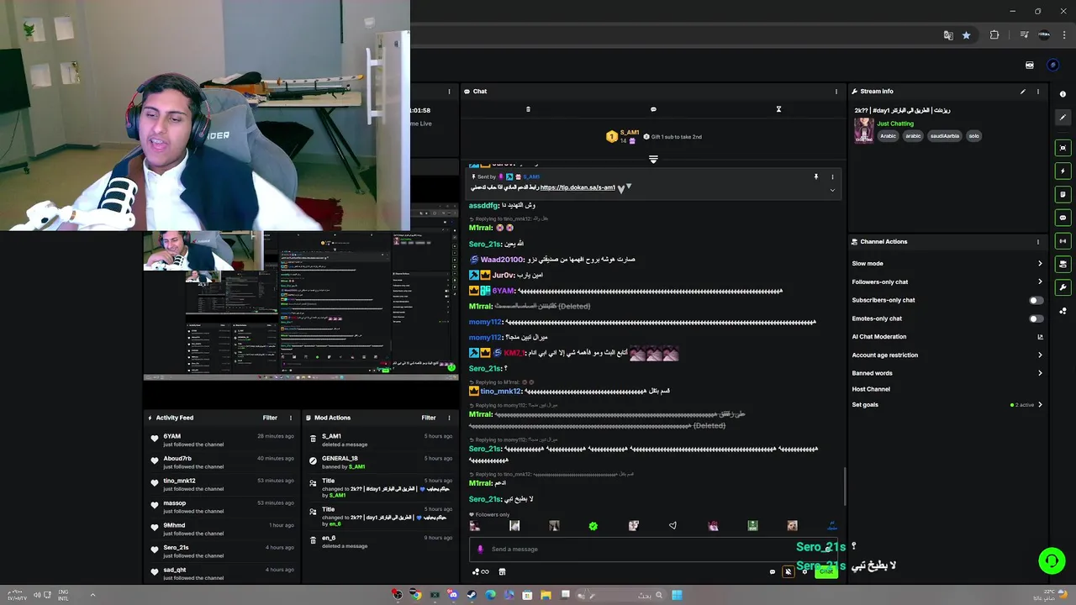Click the note page icon in right sidebar
The width and height of the screenshot is (1076, 605).
tap(1063, 194)
